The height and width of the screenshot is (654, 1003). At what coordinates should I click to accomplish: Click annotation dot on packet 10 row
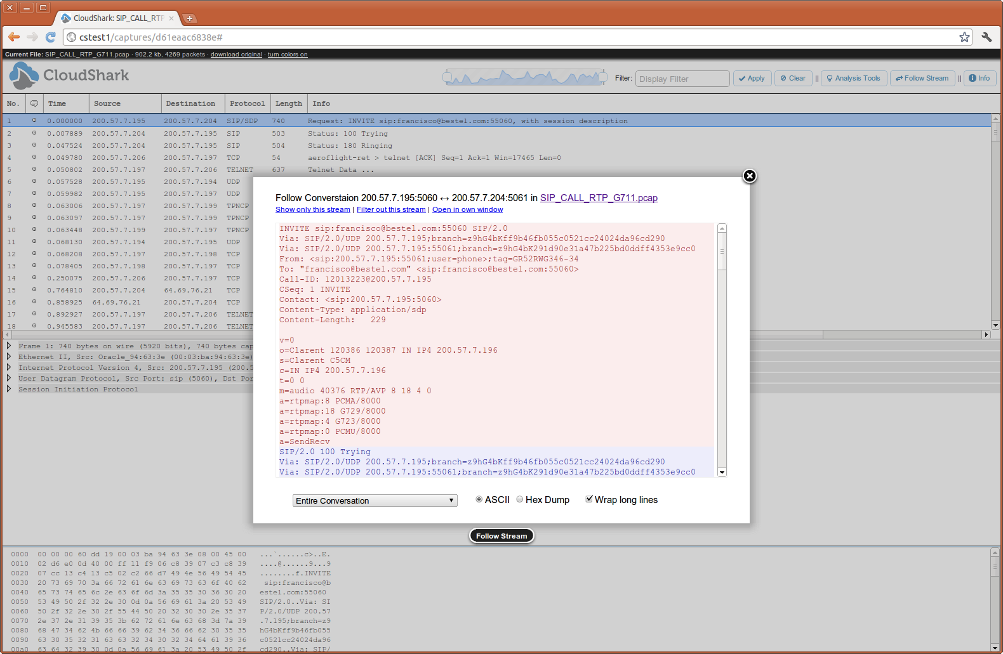pos(34,230)
